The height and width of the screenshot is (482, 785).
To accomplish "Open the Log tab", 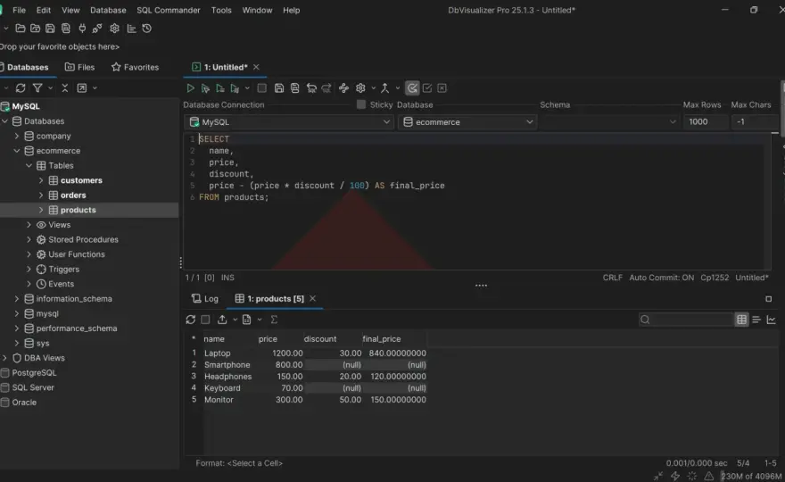I will (x=205, y=299).
